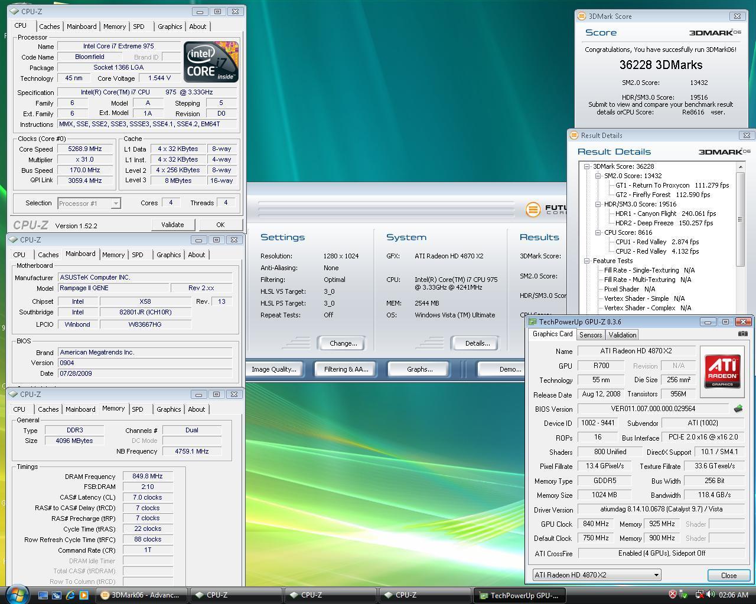The image size is (756, 604).
Task: Click the GPU-Z Name field ATI Radeon HD 4870 X2
Action: 636,351
